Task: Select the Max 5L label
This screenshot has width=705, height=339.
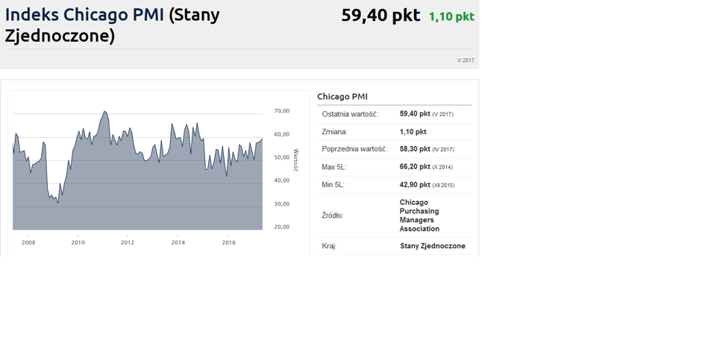Action: point(334,167)
